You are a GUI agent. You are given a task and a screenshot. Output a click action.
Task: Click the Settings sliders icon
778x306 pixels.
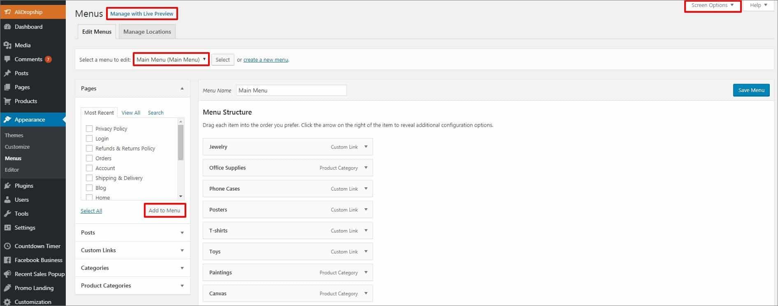coord(7,228)
